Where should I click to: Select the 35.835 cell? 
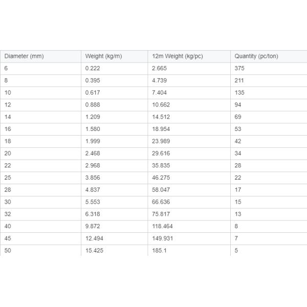tap(161, 166)
